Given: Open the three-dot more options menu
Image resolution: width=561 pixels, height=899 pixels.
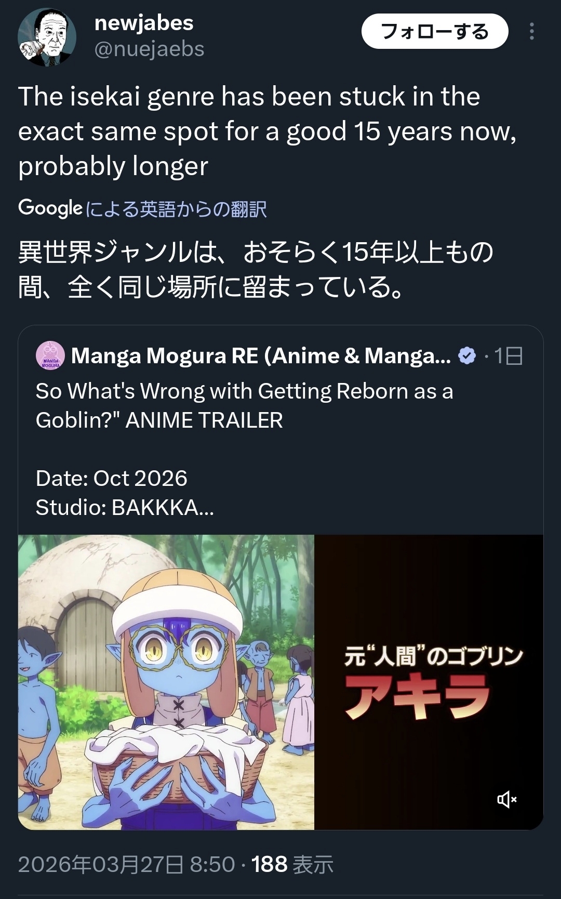Looking at the screenshot, I should (531, 32).
